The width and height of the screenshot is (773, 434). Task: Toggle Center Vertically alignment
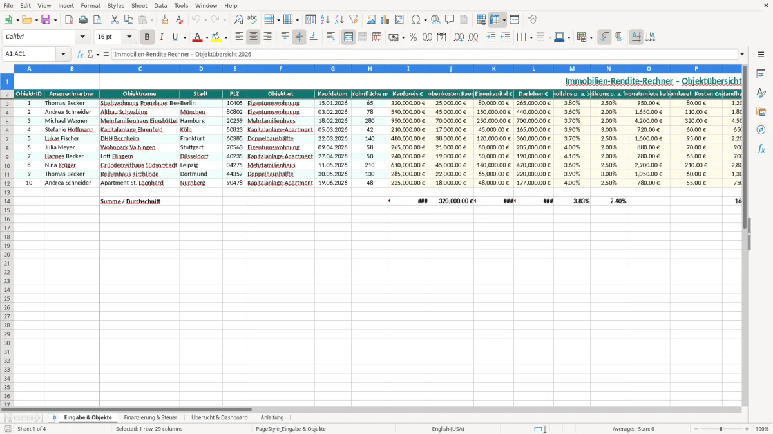pos(299,37)
